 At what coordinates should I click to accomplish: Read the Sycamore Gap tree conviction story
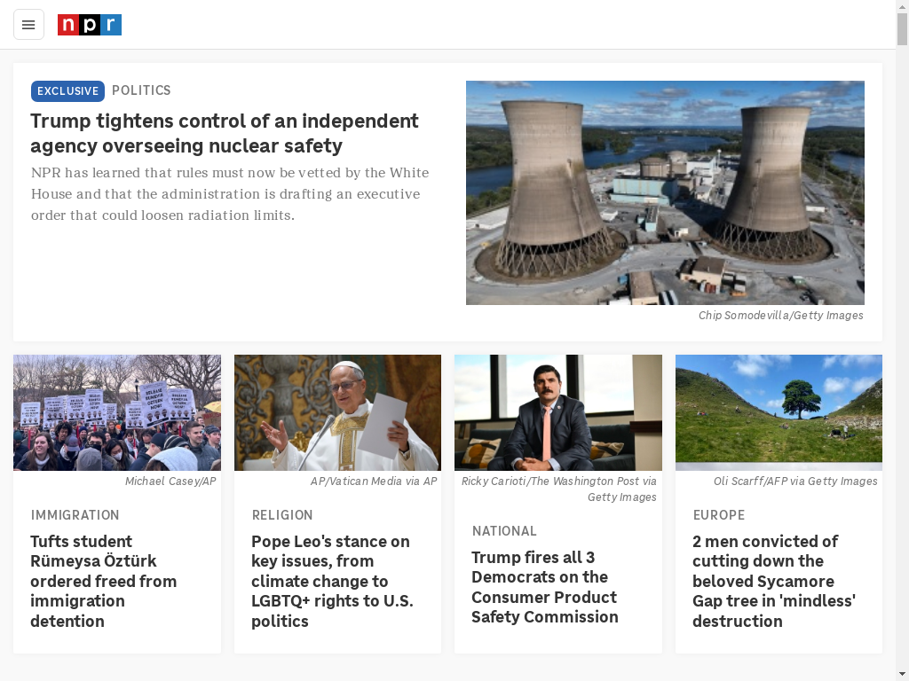tap(774, 581)
